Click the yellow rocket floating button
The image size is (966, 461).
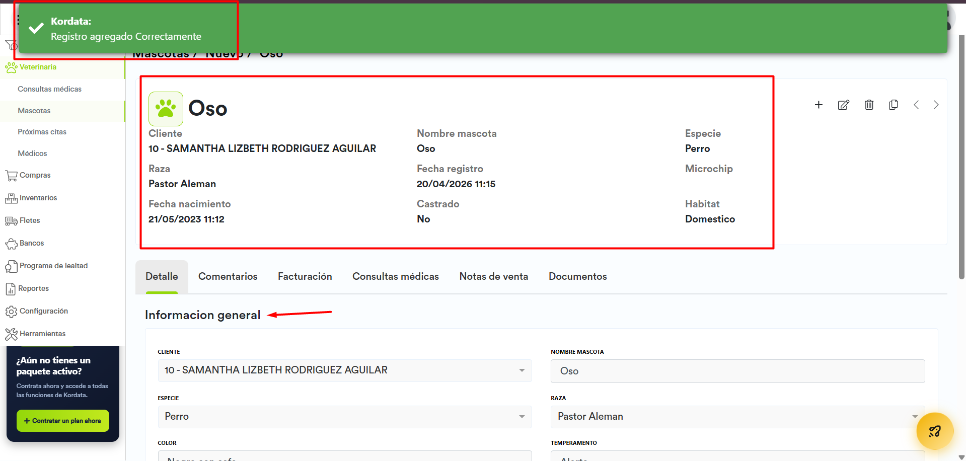coord(934,431)
